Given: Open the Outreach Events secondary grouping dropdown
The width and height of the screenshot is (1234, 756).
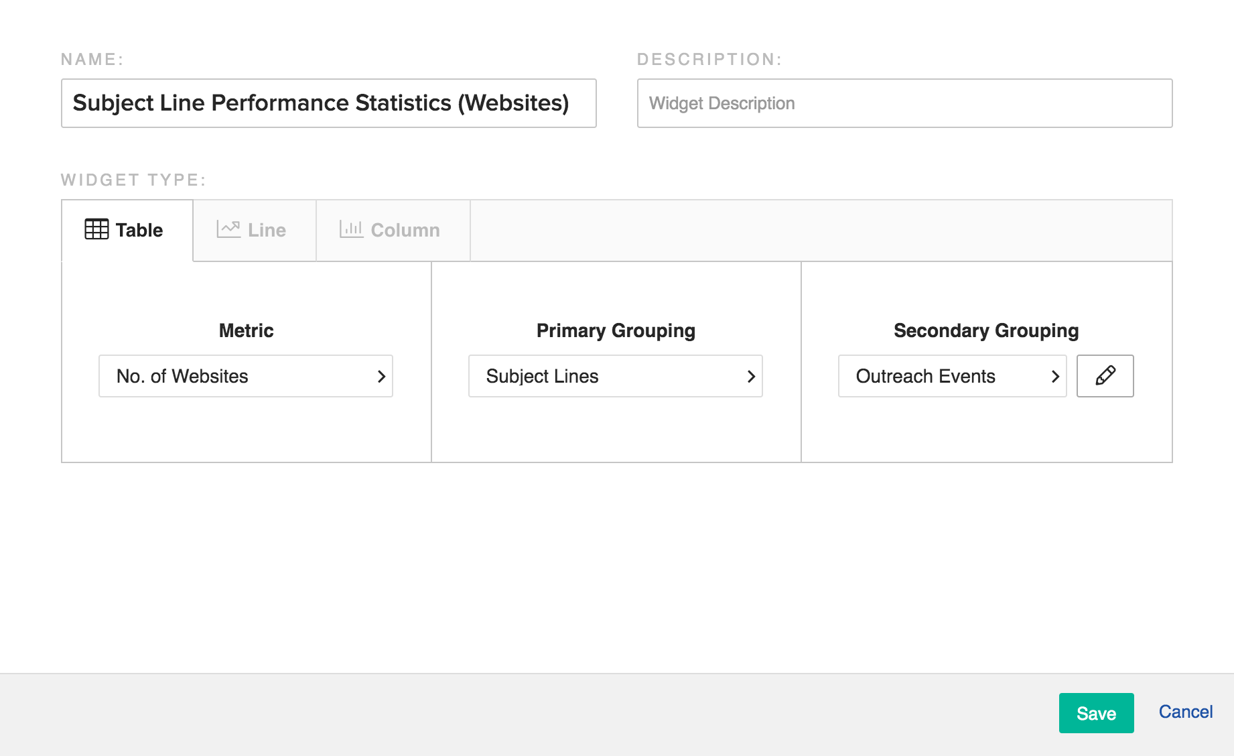Looking at the screenshot, I should 951,376.
